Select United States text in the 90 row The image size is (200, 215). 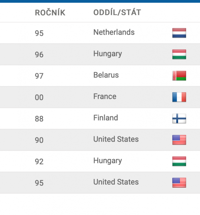(x=116, y=139)
